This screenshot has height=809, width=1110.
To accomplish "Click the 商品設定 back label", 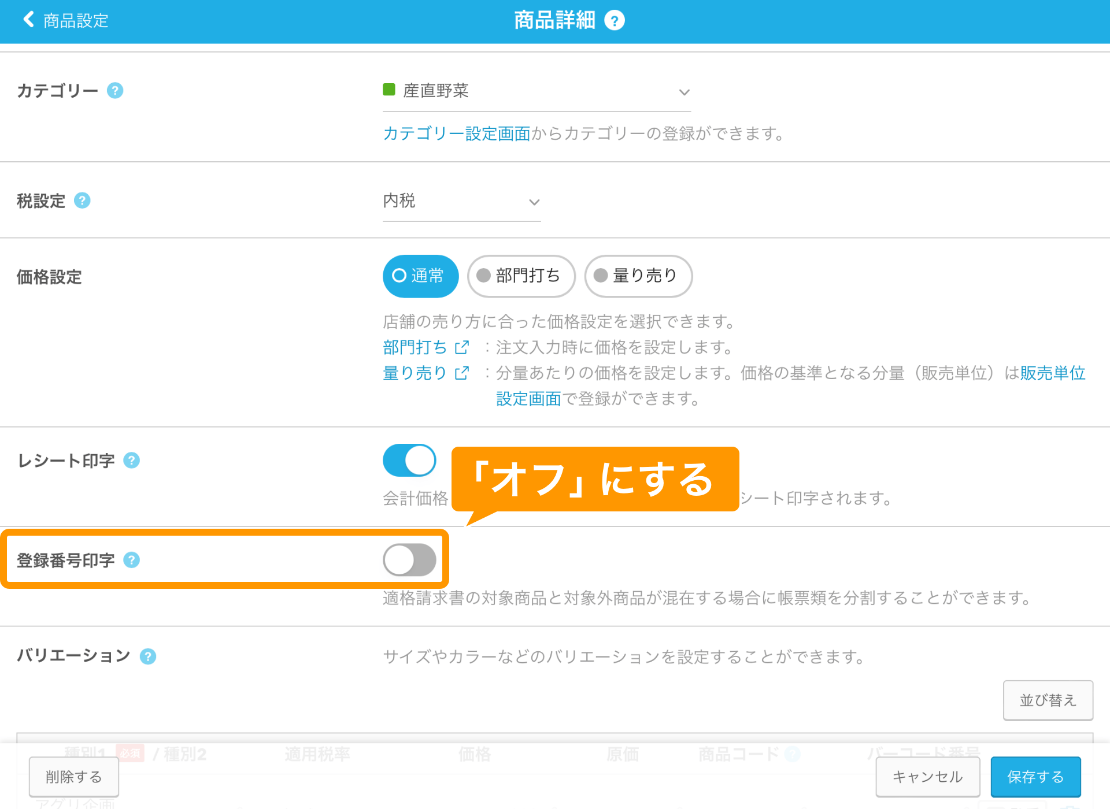I will 76,21.
